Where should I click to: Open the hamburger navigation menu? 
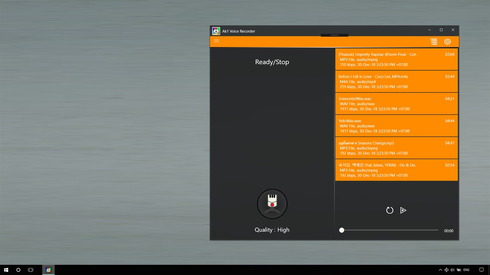(216, 41)
